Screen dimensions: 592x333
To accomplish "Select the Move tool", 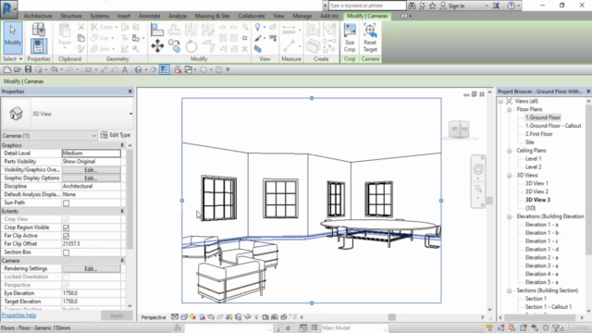I will 157,46.
